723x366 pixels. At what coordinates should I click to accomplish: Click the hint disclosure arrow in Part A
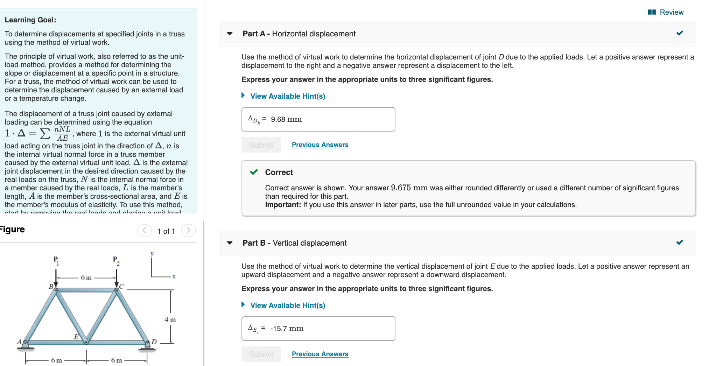pyautogui.click(x=243, y=96)
